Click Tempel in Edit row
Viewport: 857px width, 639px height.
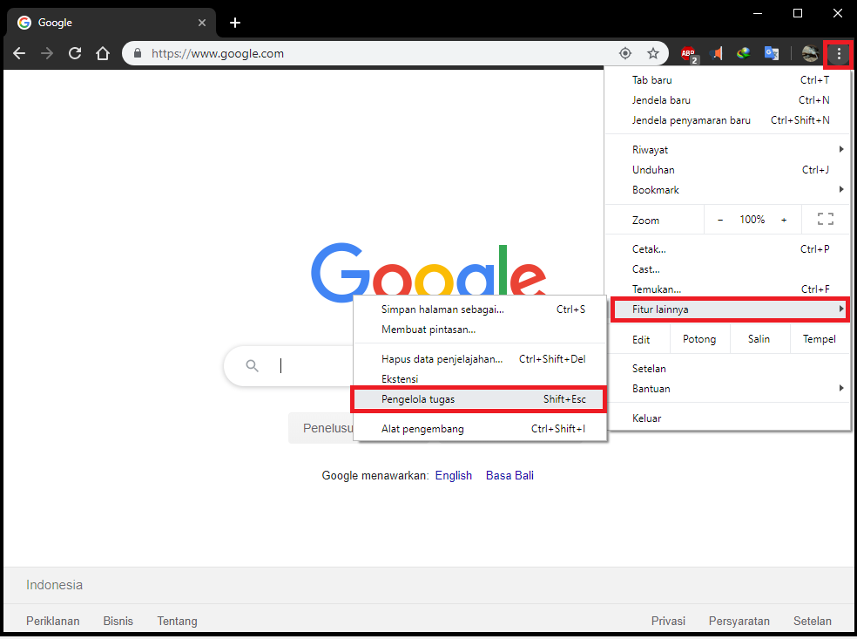pyautogui.click(x=819, y=339)
